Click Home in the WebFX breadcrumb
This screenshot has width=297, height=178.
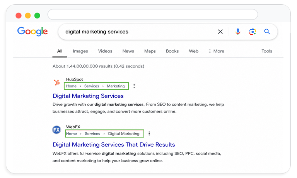click(72, 134)
